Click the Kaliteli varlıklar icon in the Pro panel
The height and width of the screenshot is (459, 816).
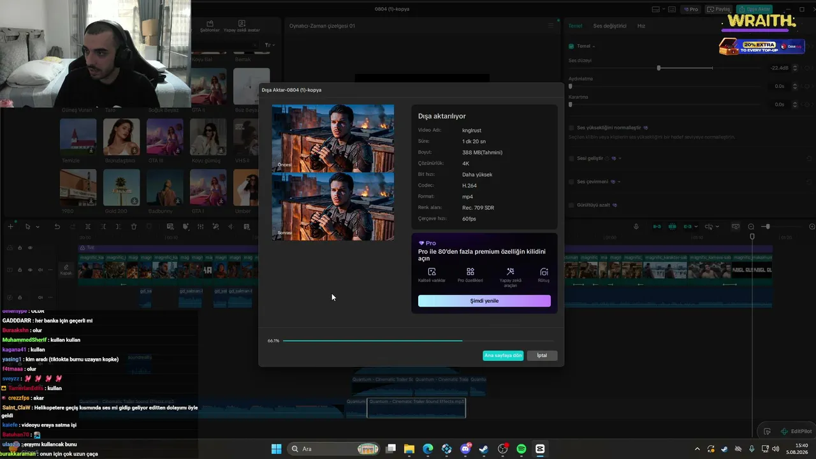[x=432, y=272]
